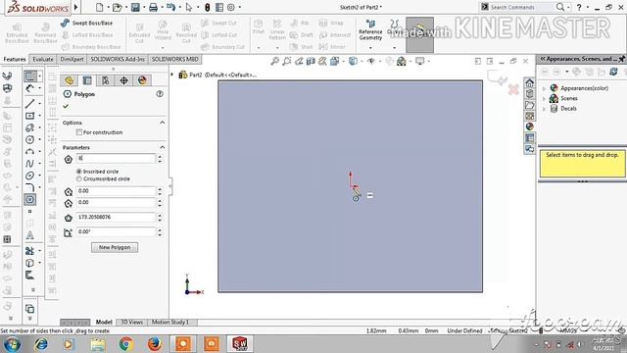Select the Line sketch tool
This screenshot has width=627, height=353.
30,104
